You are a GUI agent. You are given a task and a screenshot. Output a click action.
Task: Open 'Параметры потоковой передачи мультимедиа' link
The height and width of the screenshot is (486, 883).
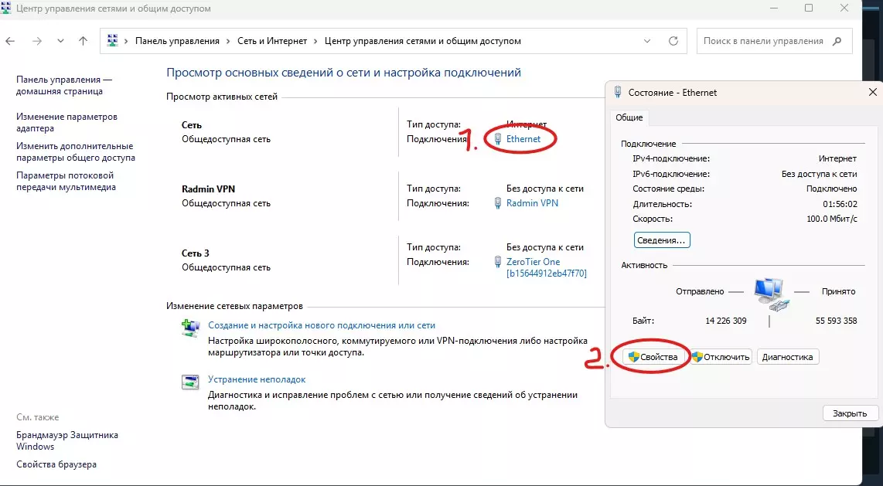tap(66, 181)
